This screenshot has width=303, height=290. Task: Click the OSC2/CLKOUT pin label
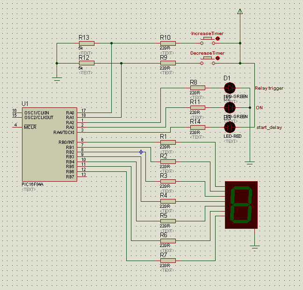coord(39,118)
